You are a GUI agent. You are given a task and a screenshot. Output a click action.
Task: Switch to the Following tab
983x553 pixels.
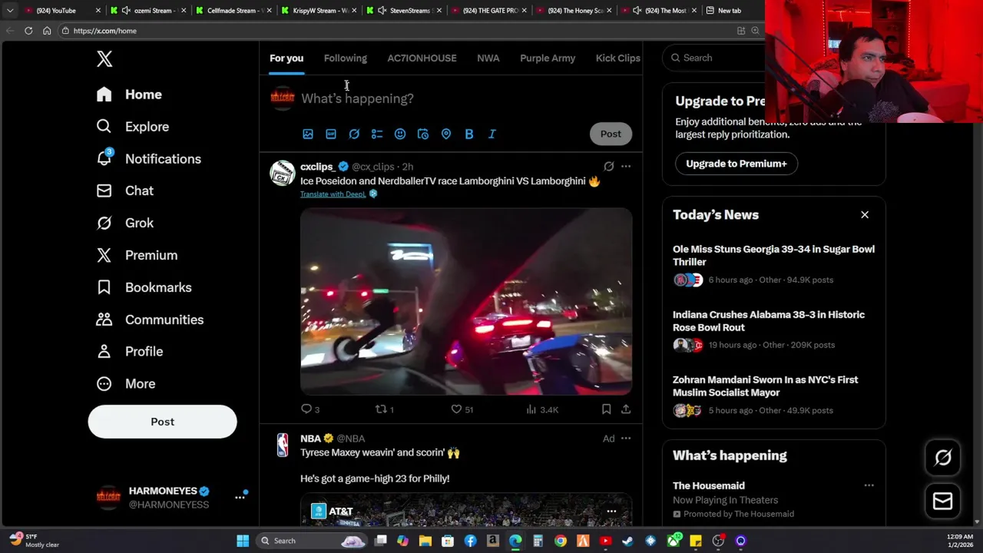coord(346,58)
